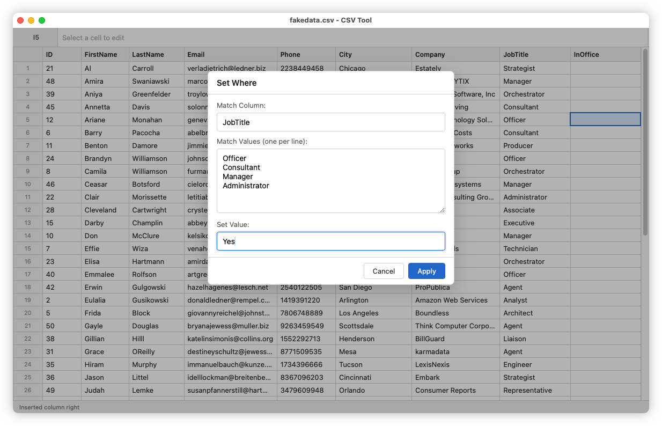Activate the formula bar to edit a cell
This screenshot has height=426, width=662.
pos(215,37)
